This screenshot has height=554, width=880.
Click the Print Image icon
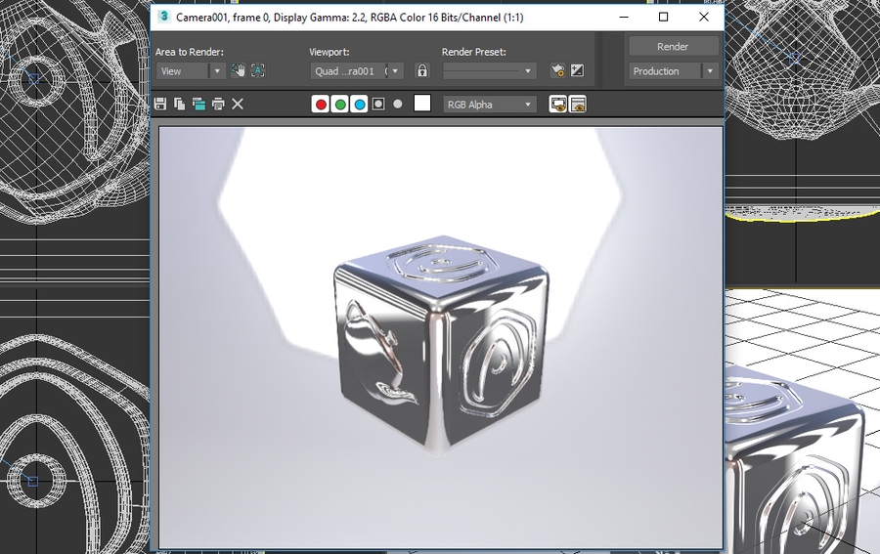(x=218, y=104)
